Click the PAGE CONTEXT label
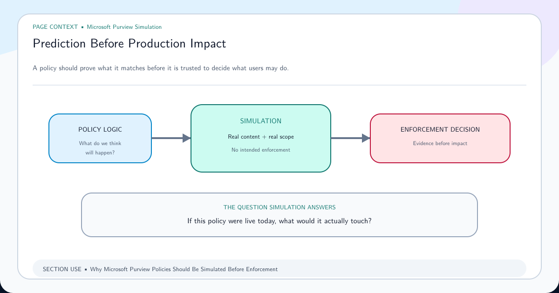This screenshot has height=293, width=559. [x=55, y=27]
